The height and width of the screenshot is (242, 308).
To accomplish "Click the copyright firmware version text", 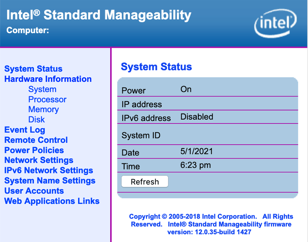I will point(211,224).
